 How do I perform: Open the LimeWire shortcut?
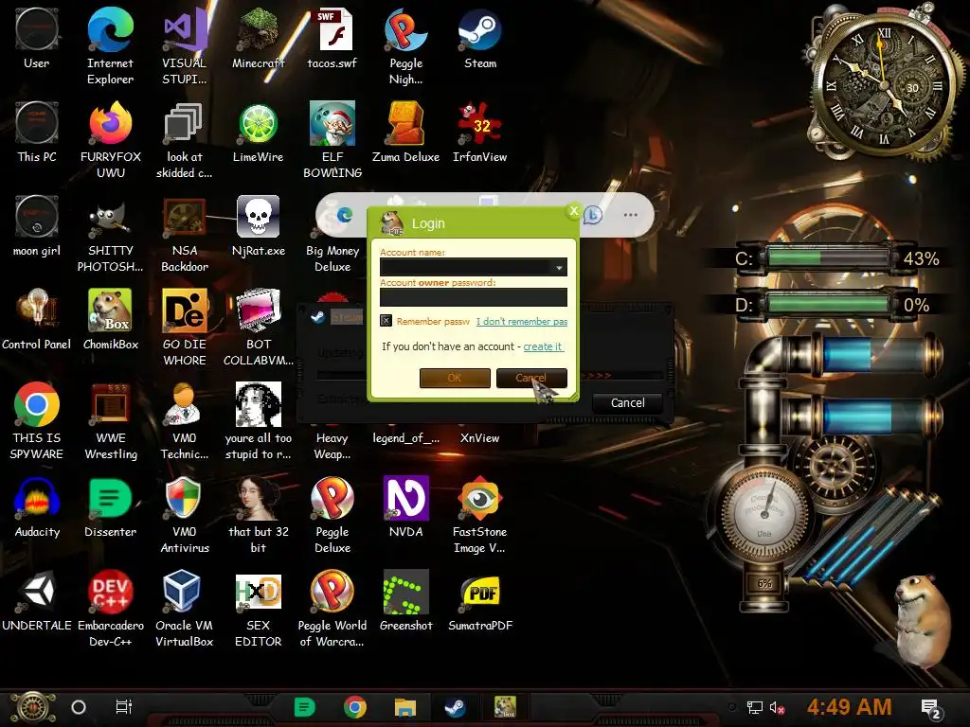pos(258,133)
